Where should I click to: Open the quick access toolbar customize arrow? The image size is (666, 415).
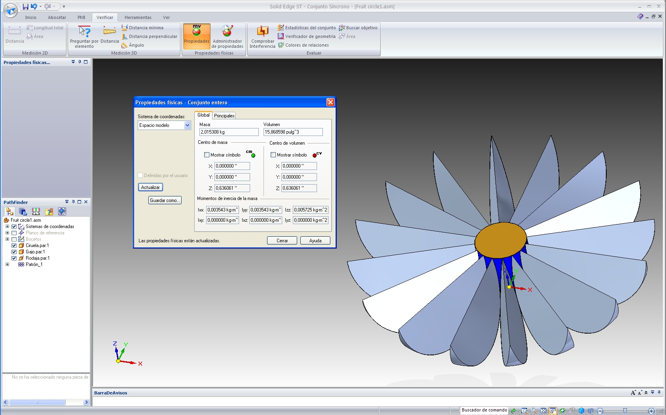point(64,7)
